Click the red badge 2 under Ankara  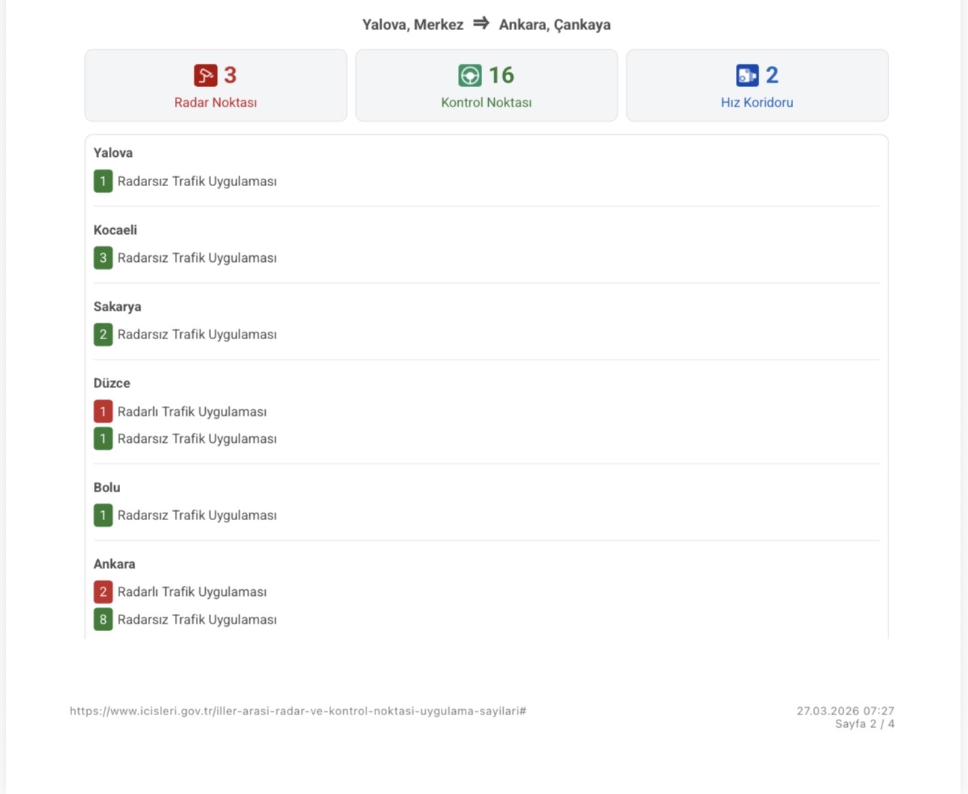tap(103, 592)
